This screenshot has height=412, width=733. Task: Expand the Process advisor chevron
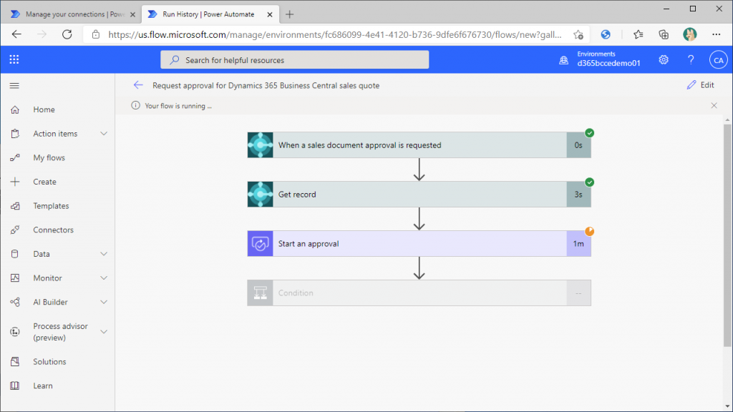[x=104, y=332]
